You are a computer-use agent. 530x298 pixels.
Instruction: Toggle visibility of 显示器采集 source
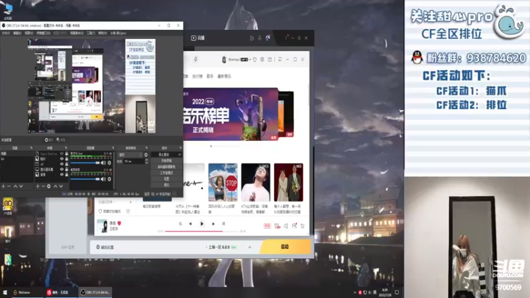point(62,170)
